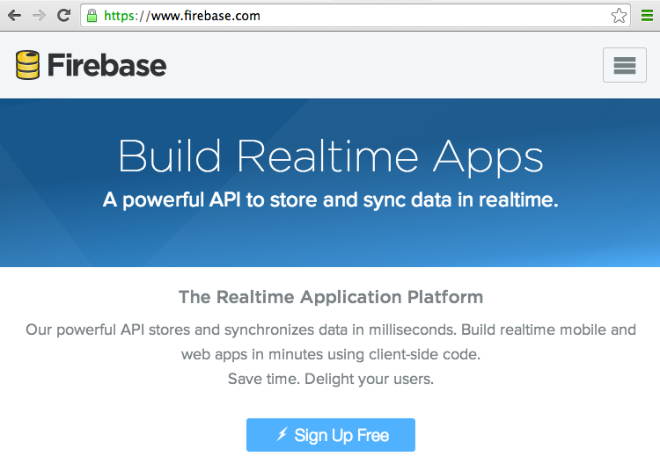This screenshot has width=660, height=471.
Task: Click the 'Our powerful API stores' paragraph line
Action: coord(330,330)
